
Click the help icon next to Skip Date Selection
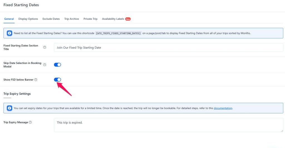(x=45, y=65)
